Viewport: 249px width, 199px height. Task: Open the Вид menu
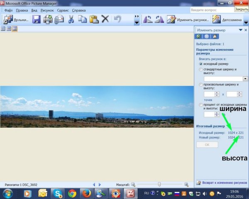coord(34,10)
